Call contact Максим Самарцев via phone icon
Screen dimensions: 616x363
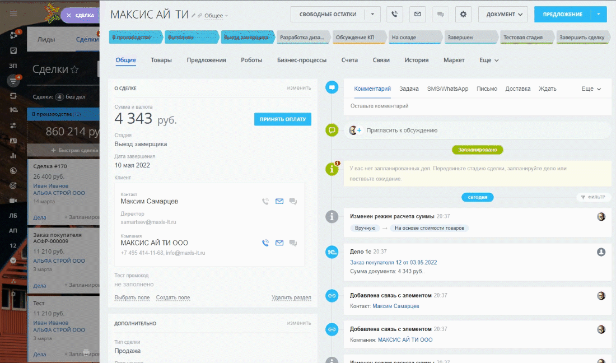click(265, 202)
